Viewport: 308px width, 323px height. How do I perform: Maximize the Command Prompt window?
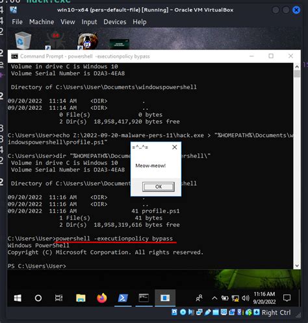[x=271, y=56]
